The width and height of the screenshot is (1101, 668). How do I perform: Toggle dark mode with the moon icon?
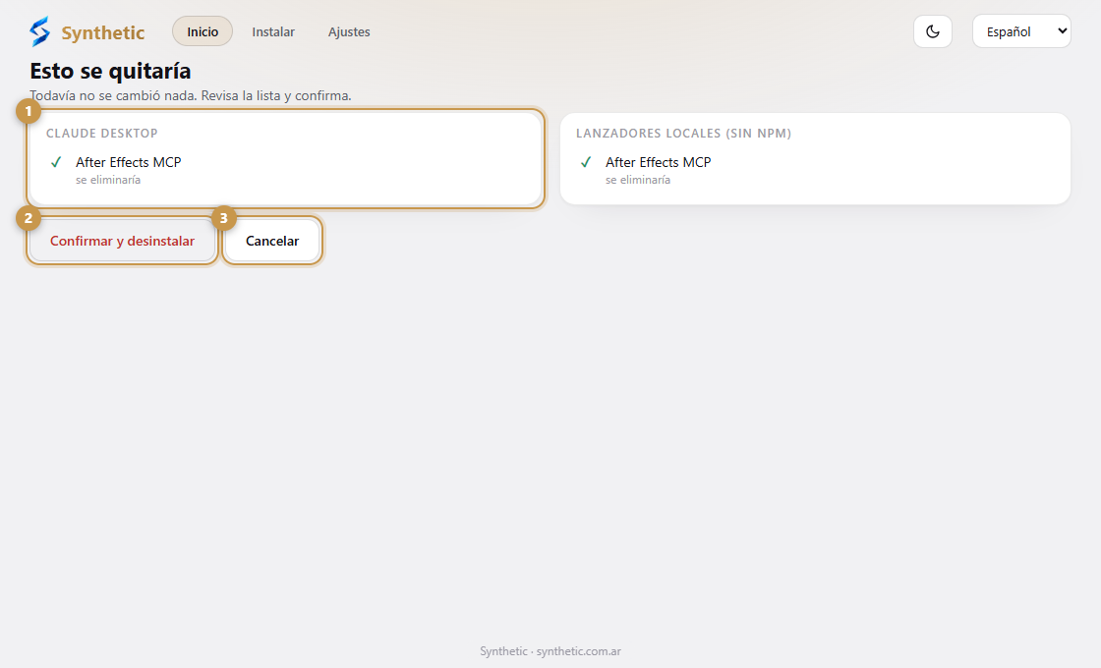click(x=933, y=31)
